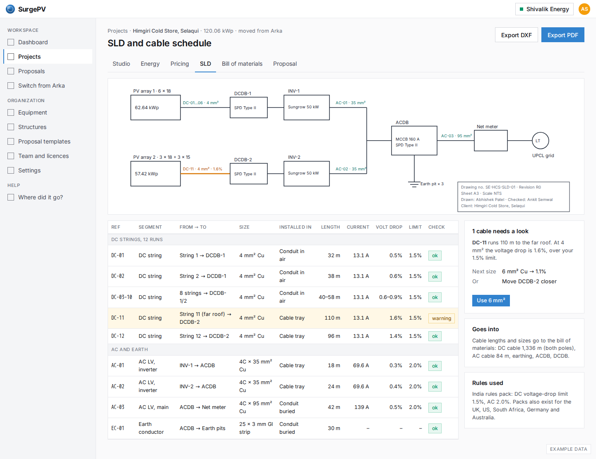This screenshot has height=459, width=596.
Task: Click the Where did it go? icon
Action: coord(11,197)
